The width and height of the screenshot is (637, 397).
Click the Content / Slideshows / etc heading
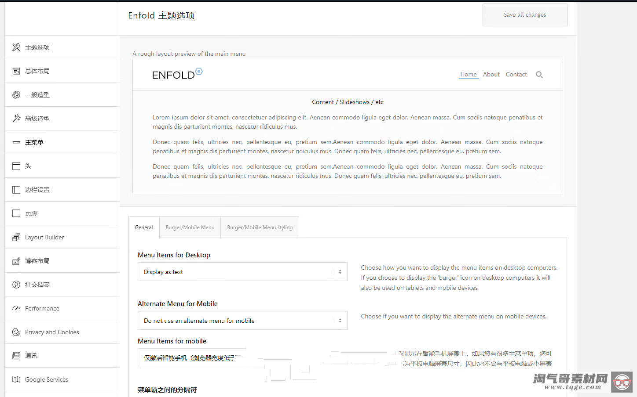coord(348,102)
